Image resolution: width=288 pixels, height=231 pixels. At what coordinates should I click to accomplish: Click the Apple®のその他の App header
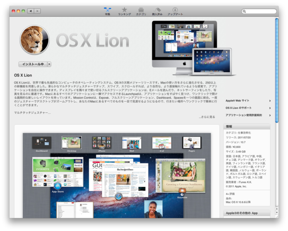[247, 213]
